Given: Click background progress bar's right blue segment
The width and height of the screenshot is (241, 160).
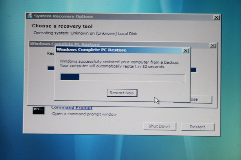Looking at the screenshot, I should click(193, 70).
